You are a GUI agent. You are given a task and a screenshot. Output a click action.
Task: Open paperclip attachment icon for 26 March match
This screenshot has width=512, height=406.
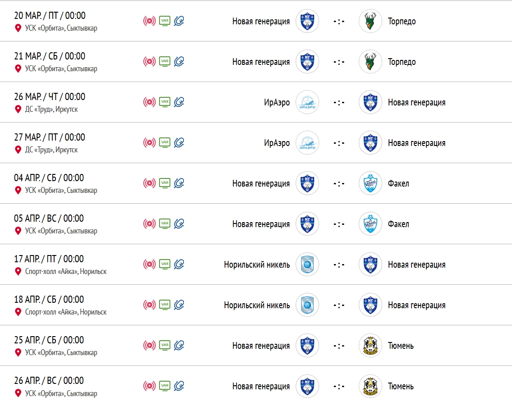tap(179, 102)
